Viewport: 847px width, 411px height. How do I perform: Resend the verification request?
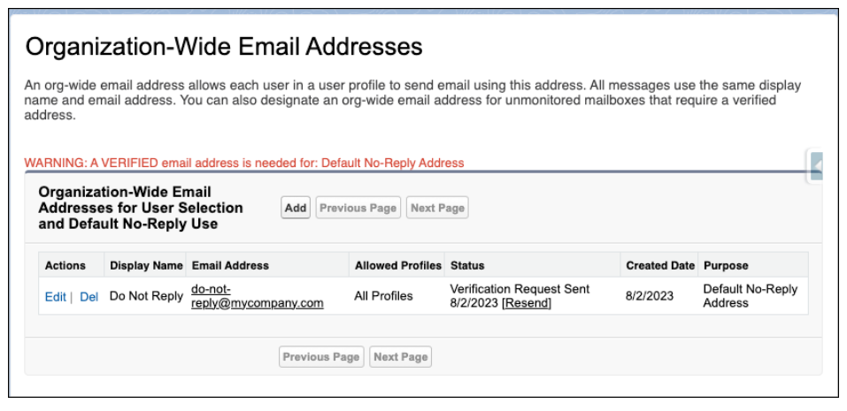pyautogui.click(x=527, y=303)
